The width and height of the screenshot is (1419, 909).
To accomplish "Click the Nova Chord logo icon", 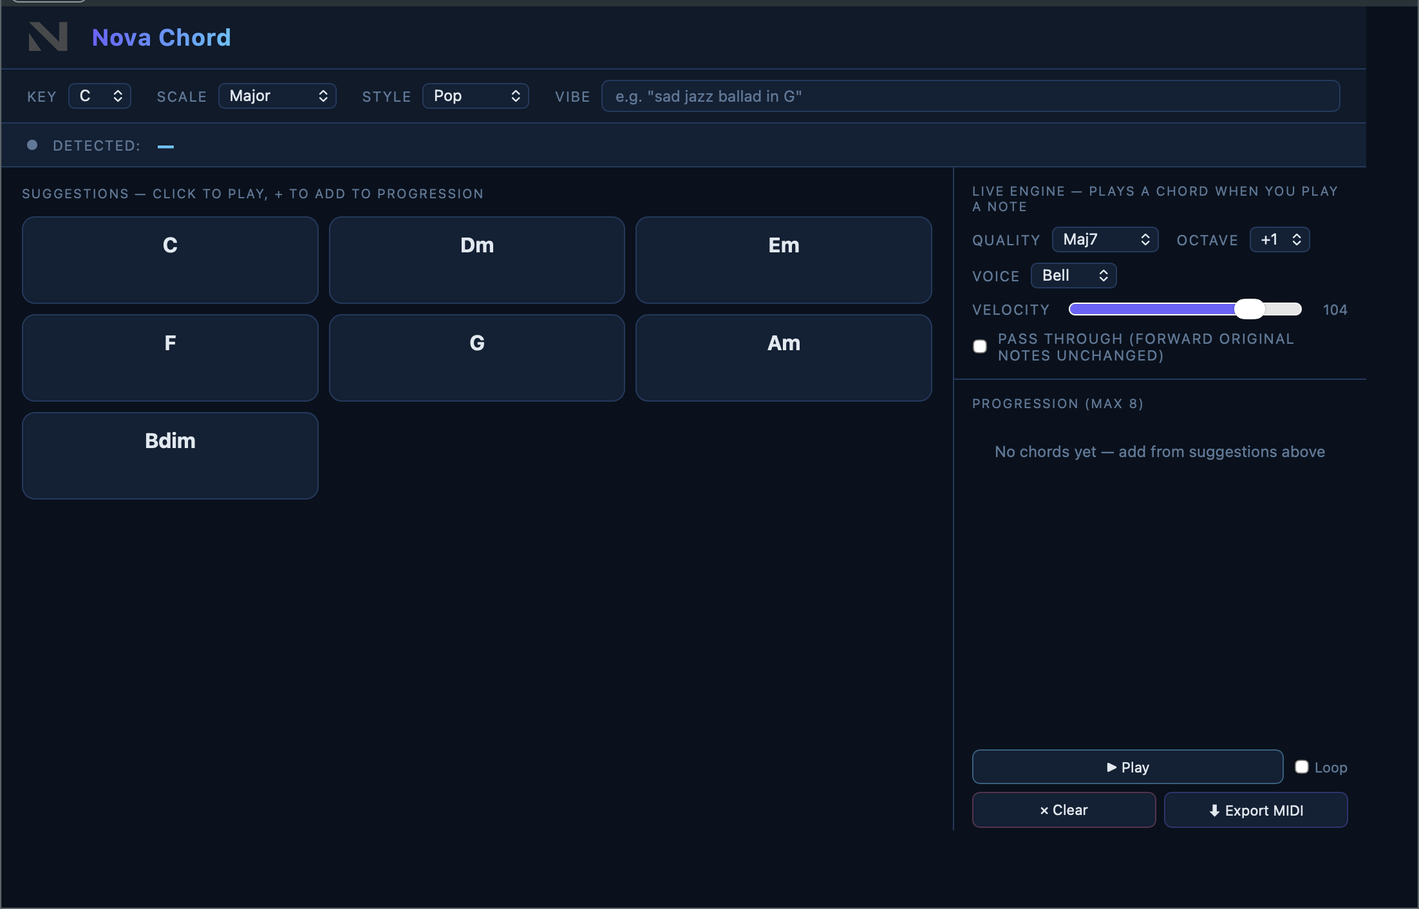I will tap(48, 37).
